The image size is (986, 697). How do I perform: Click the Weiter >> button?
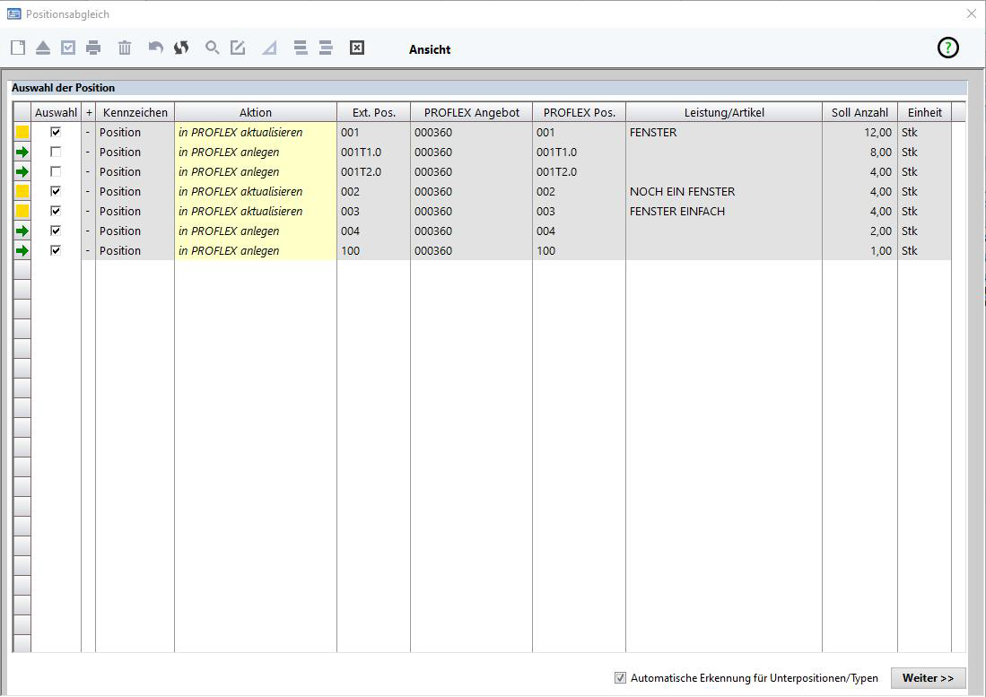click(x=928, y=678)
